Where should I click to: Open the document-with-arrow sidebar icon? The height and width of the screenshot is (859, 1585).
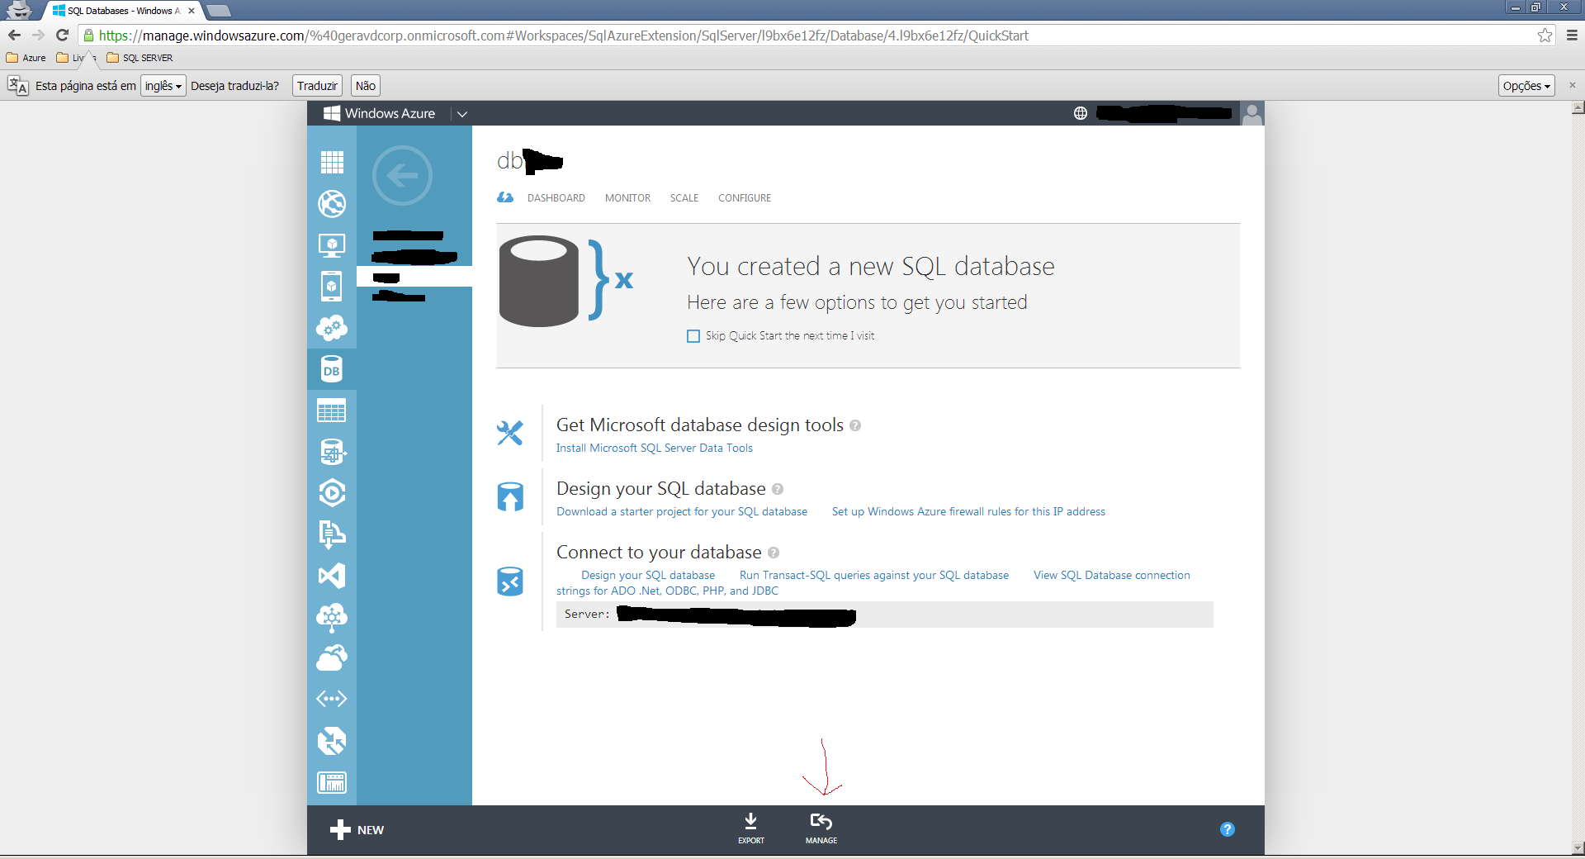click(x=332, y=534)
